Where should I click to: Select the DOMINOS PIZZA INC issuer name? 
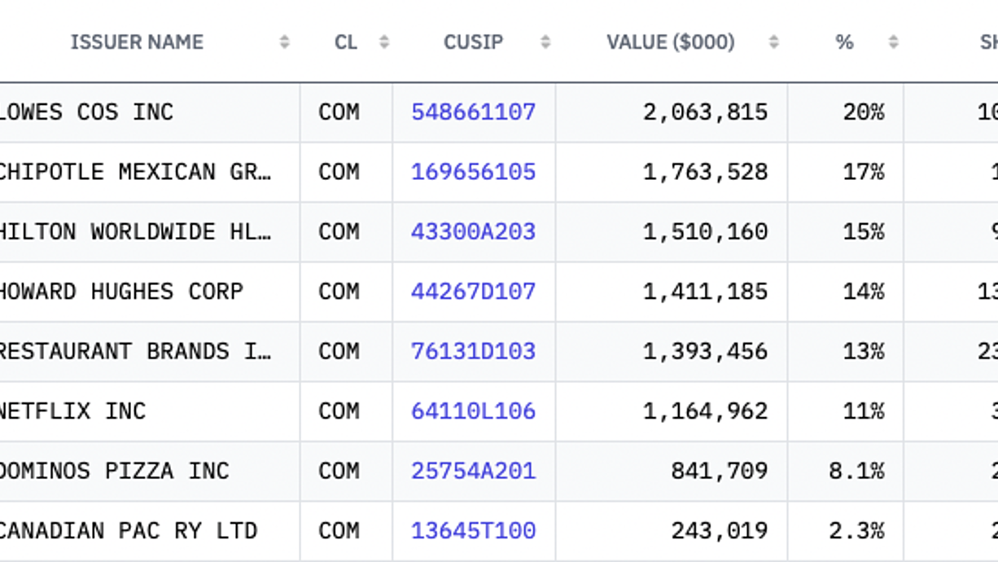(114, 472)
